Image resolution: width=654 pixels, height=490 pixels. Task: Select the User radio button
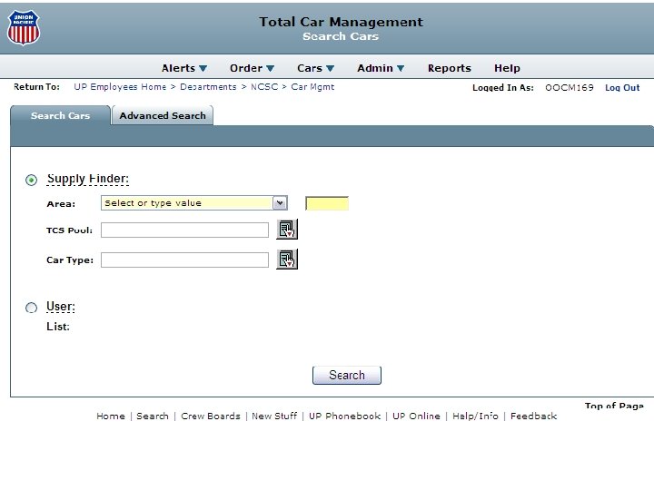[31, 308]
